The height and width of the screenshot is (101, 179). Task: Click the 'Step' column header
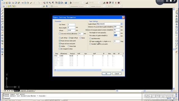[x=56, y=54]
